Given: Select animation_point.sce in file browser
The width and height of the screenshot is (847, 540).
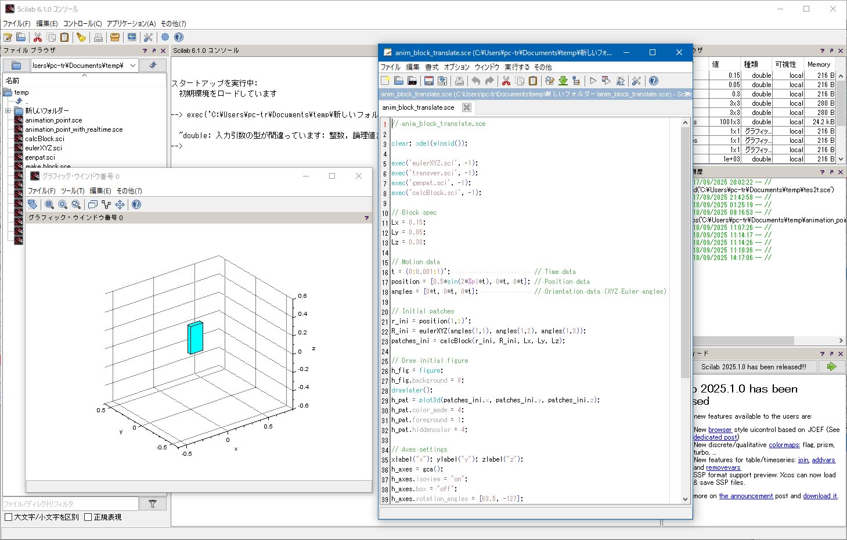Looking at the screenshot, I should click(53, 120).
